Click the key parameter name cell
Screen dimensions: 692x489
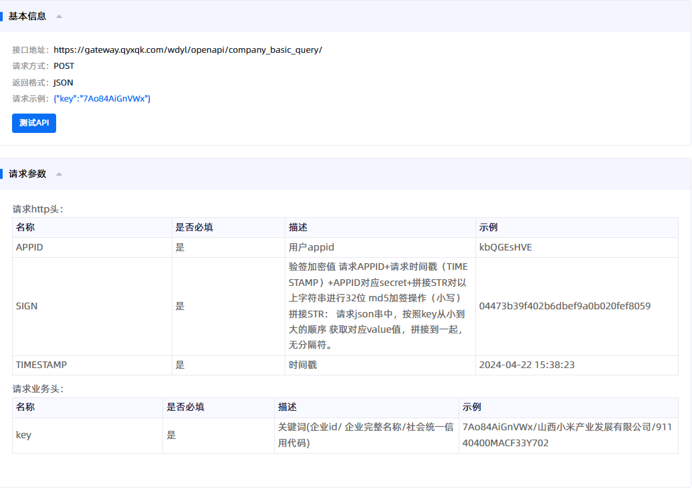23,435
